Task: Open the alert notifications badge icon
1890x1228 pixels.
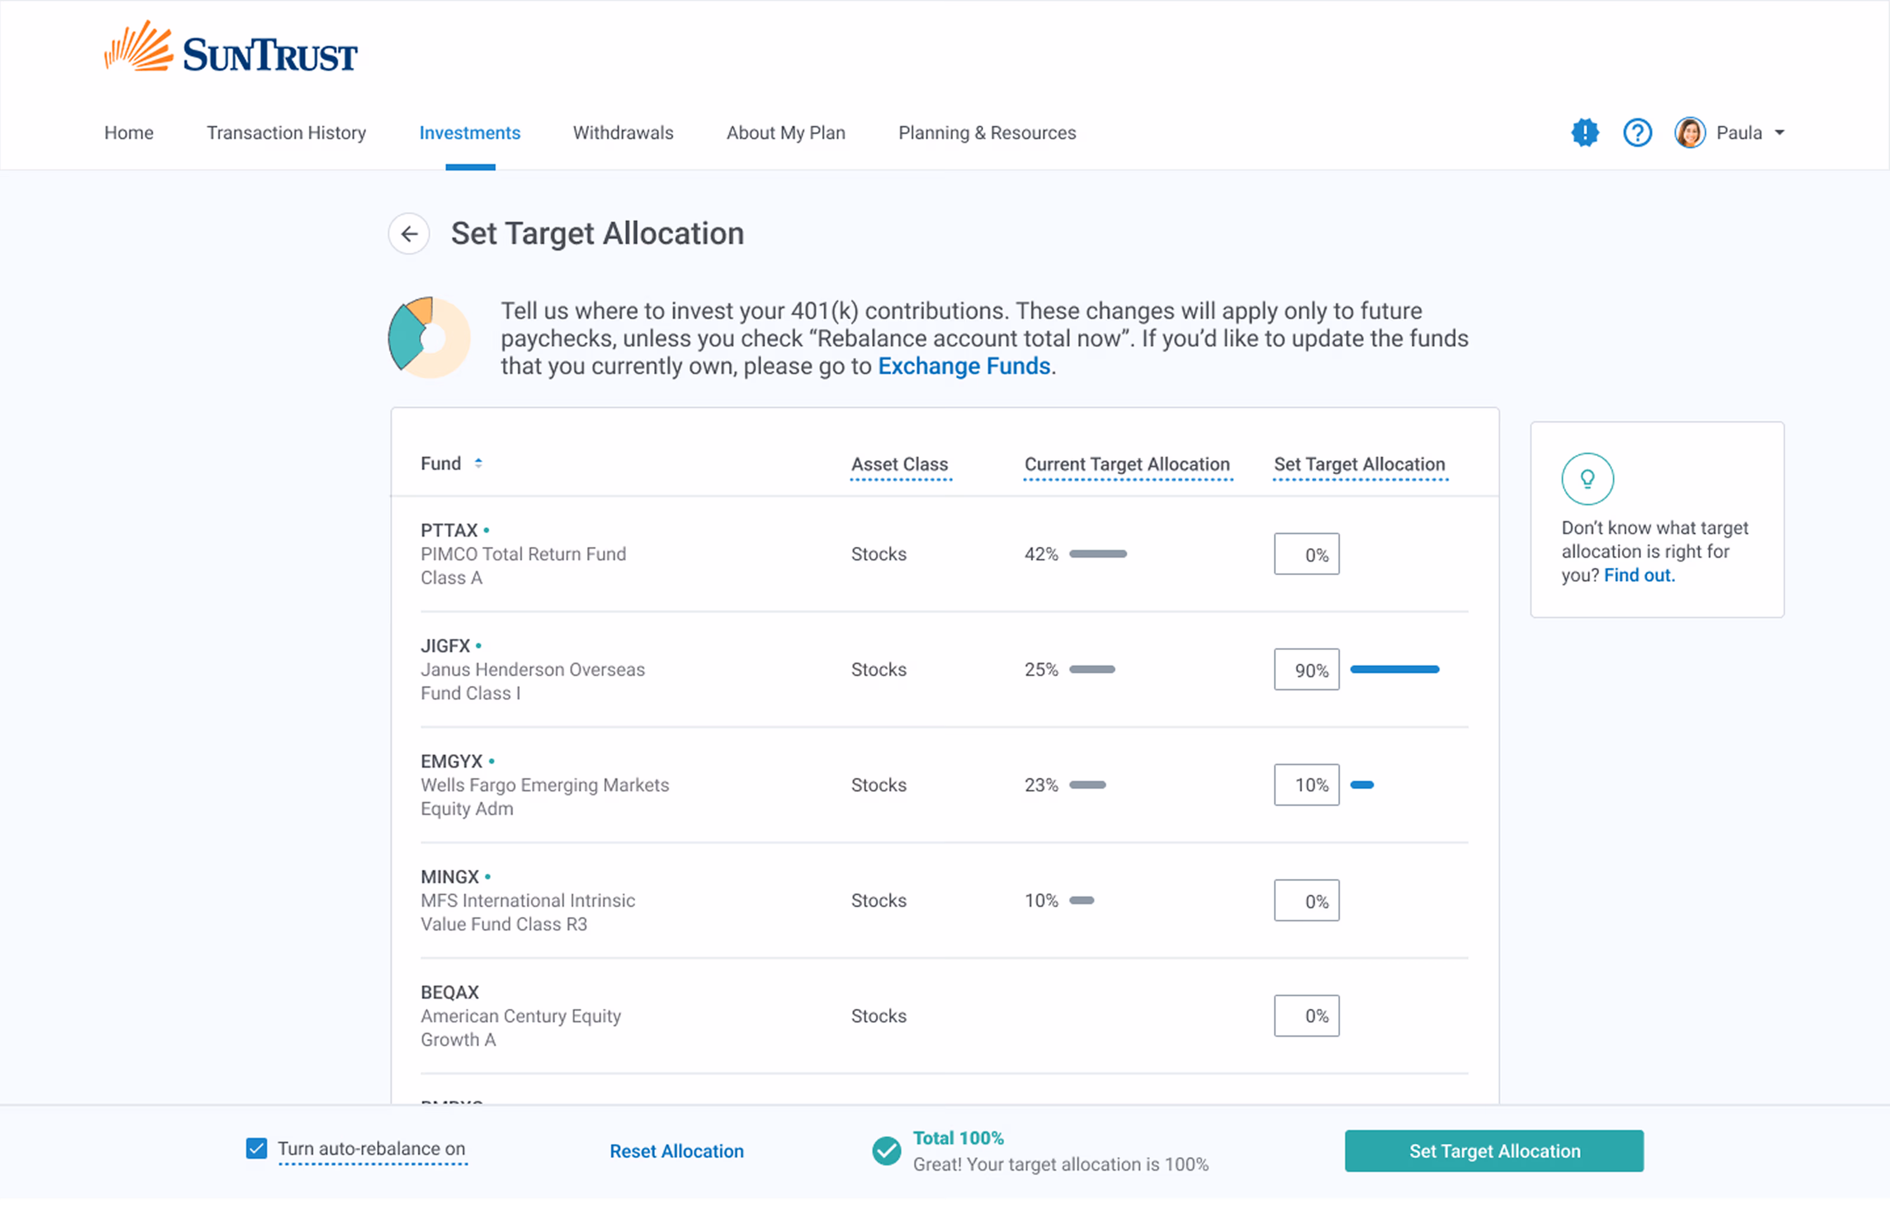Action: 1585,133
